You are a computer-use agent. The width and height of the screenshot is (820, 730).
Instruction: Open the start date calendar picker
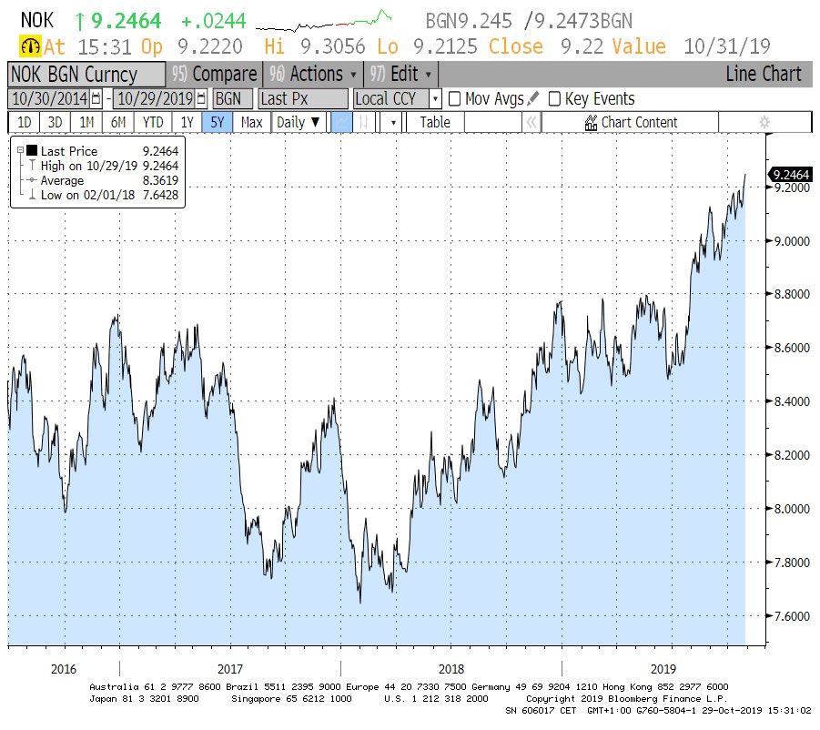pos(96,98)
